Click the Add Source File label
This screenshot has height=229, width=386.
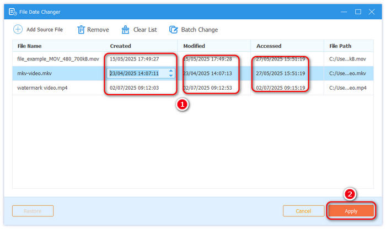tap(45, 30)
